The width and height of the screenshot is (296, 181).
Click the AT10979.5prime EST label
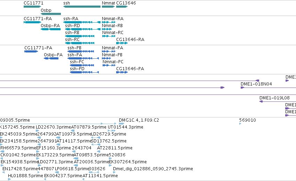(74, 134)
